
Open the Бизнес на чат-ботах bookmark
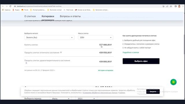click(83, 10)
